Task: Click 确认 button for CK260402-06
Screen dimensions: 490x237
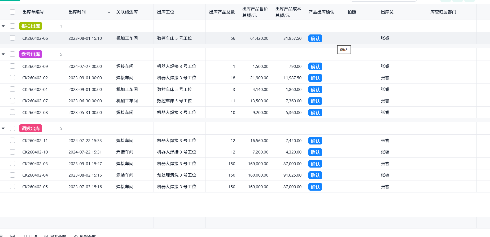Action: 315,38
